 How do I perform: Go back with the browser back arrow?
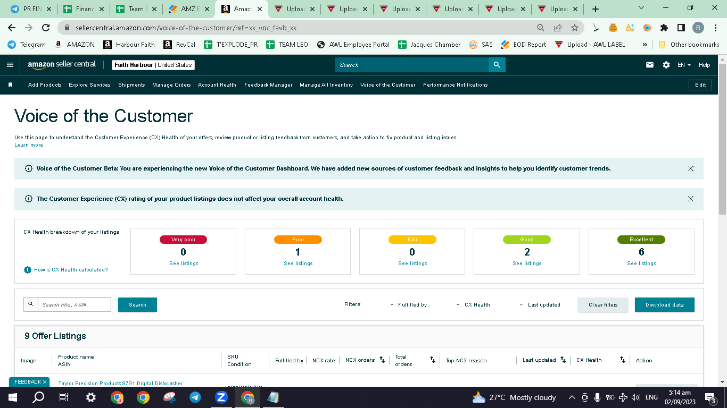[12, 28]
